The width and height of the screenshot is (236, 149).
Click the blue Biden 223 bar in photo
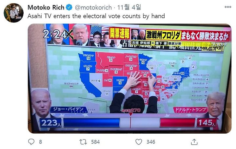click(x=92, y=123)
